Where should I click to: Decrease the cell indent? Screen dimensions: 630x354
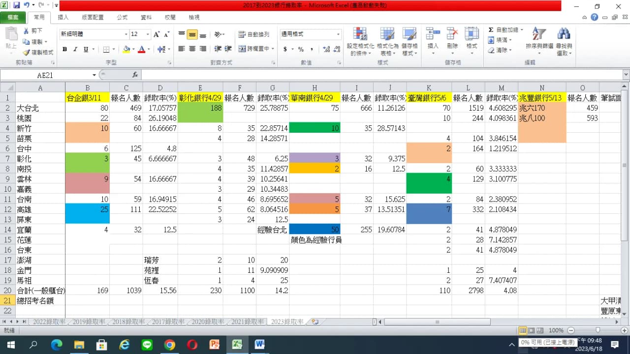pyautogui.click(x=218, y=49)
